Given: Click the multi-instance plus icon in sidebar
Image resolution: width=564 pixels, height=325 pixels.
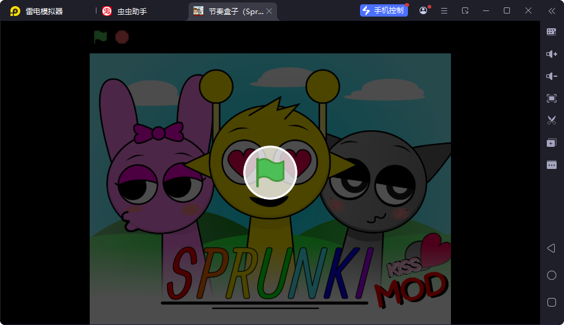Looking at the screenshot, I should (552, 143).
